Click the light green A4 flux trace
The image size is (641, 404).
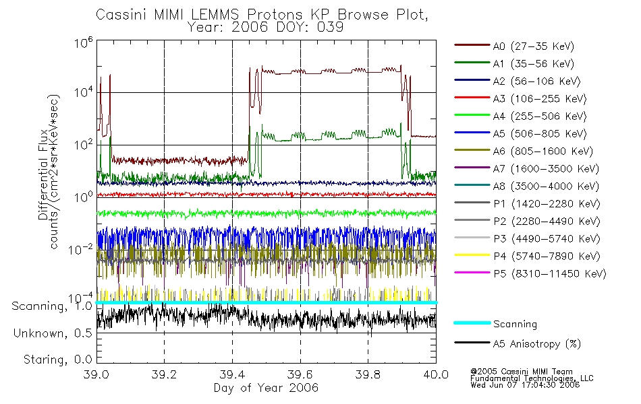click(x=266, y=213)
